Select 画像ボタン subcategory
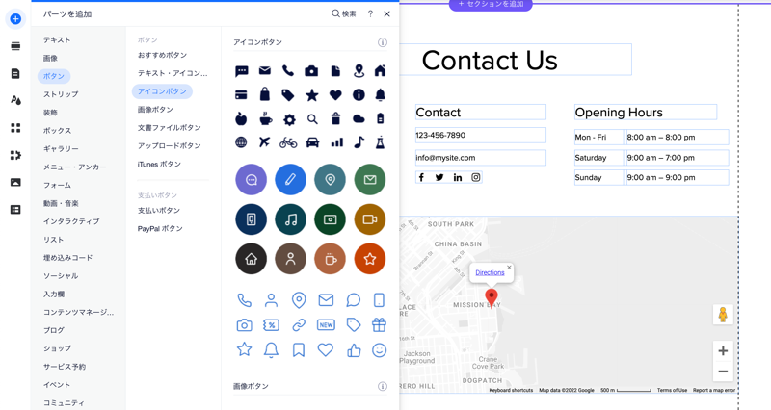Viewport: 771px width, 410px height. (x=155, y=110)
